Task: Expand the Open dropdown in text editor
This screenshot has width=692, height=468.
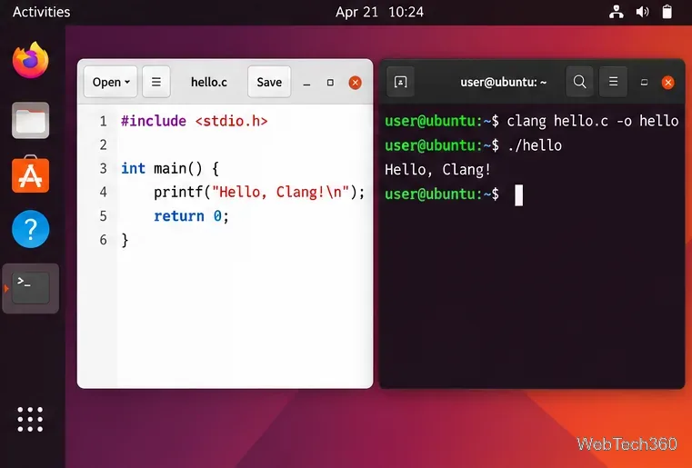Action: tap(110, 82)
